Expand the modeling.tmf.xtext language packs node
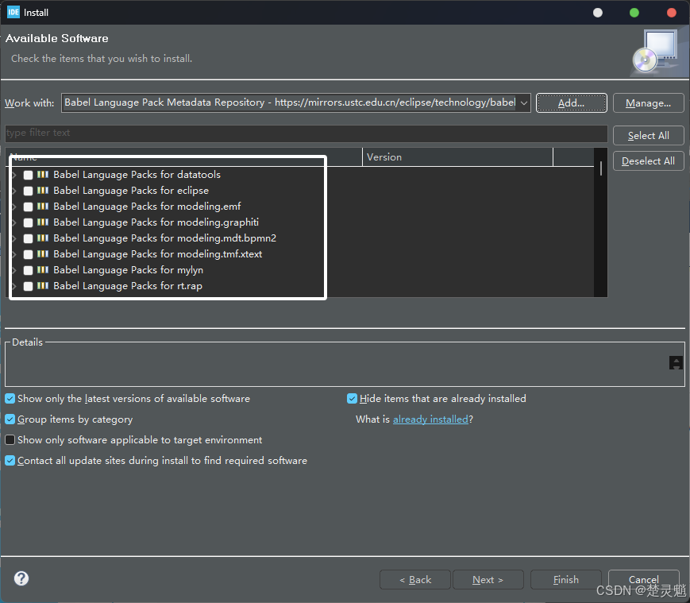The image size is (690, 603). tap(14, 254)
